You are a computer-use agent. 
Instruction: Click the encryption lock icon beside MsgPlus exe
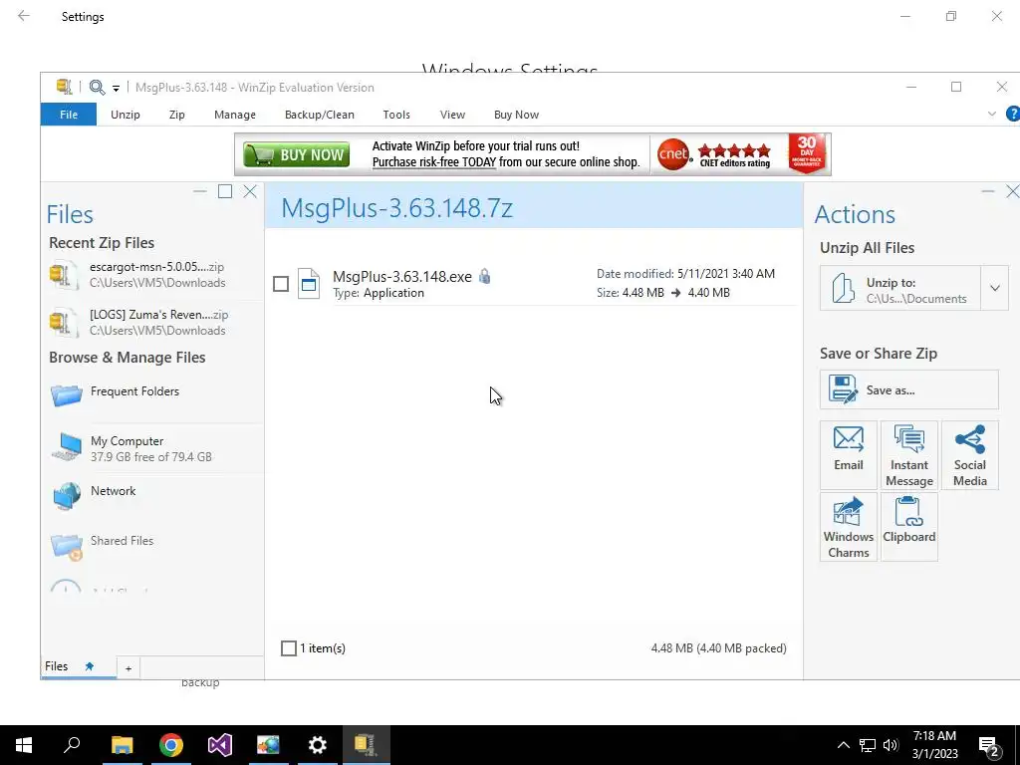485,277
